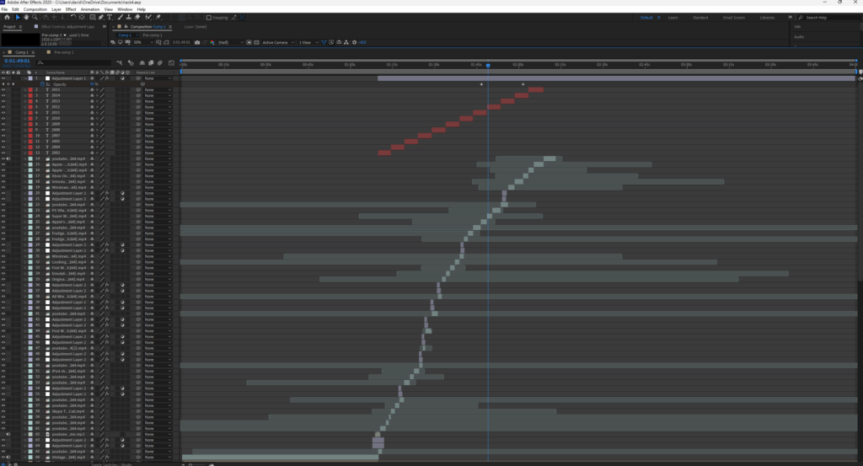
Task: Select the Pen tool
Action: click(x=101, y=18)
